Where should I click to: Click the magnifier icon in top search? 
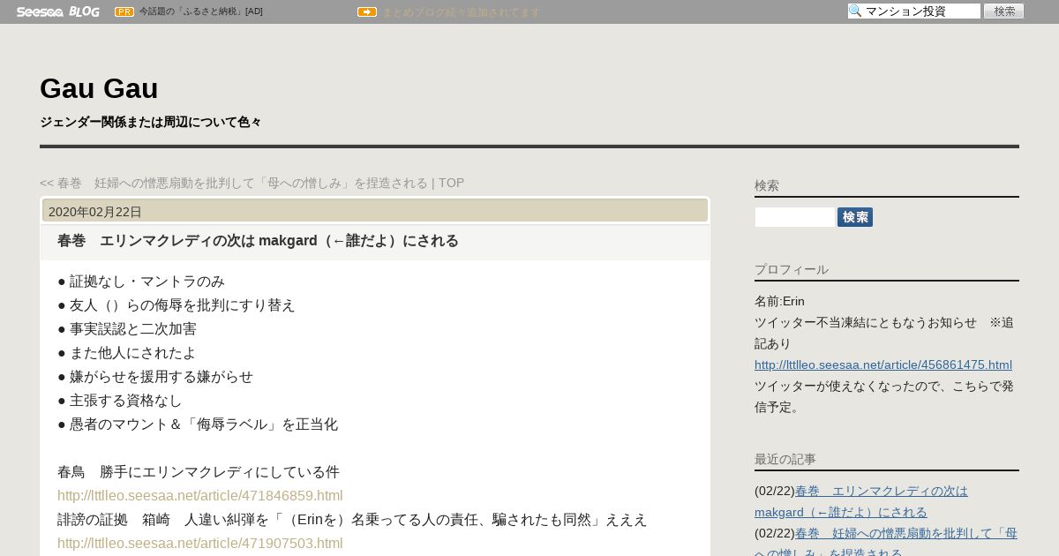tap(855, 11)
